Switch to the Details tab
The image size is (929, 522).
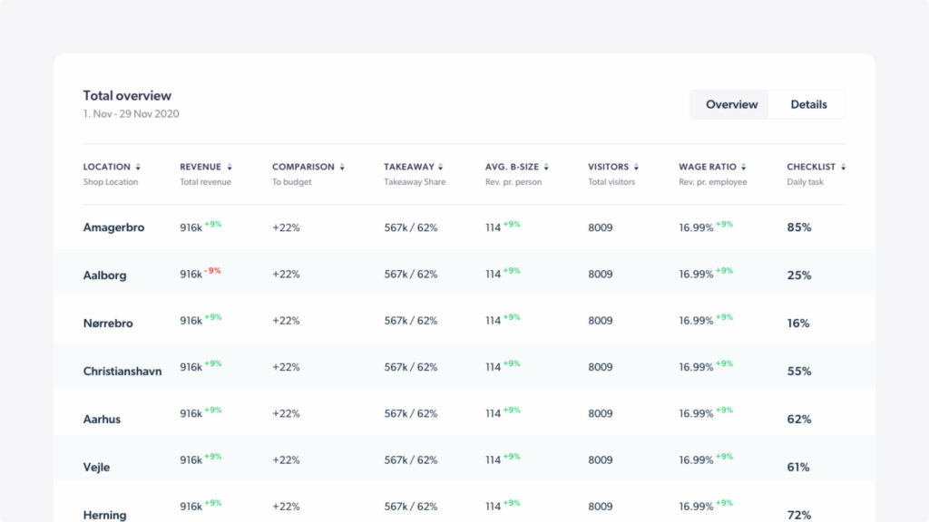(808, 104)
